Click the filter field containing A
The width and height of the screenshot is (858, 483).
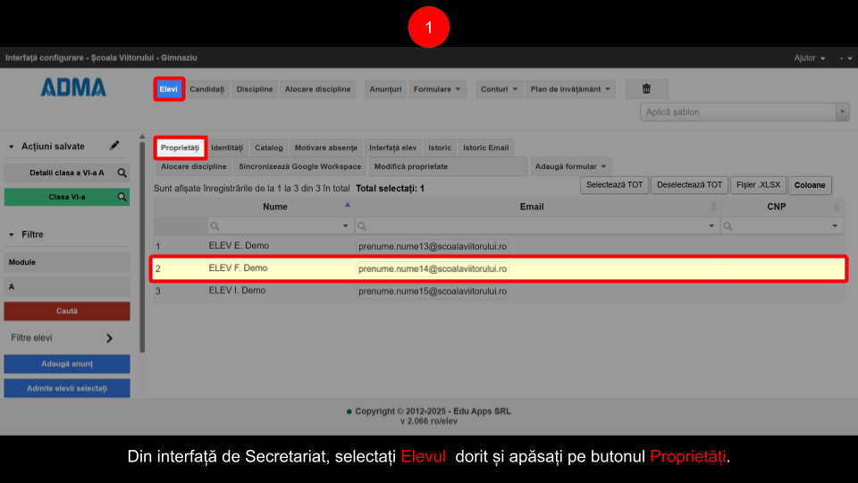(x=67, y=286)
